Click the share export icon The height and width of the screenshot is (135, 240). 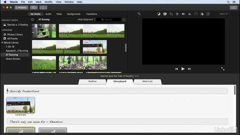[x=234, y=7]
